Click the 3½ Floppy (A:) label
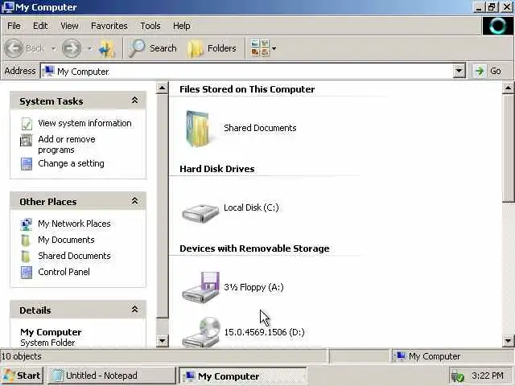 point(253,287)
